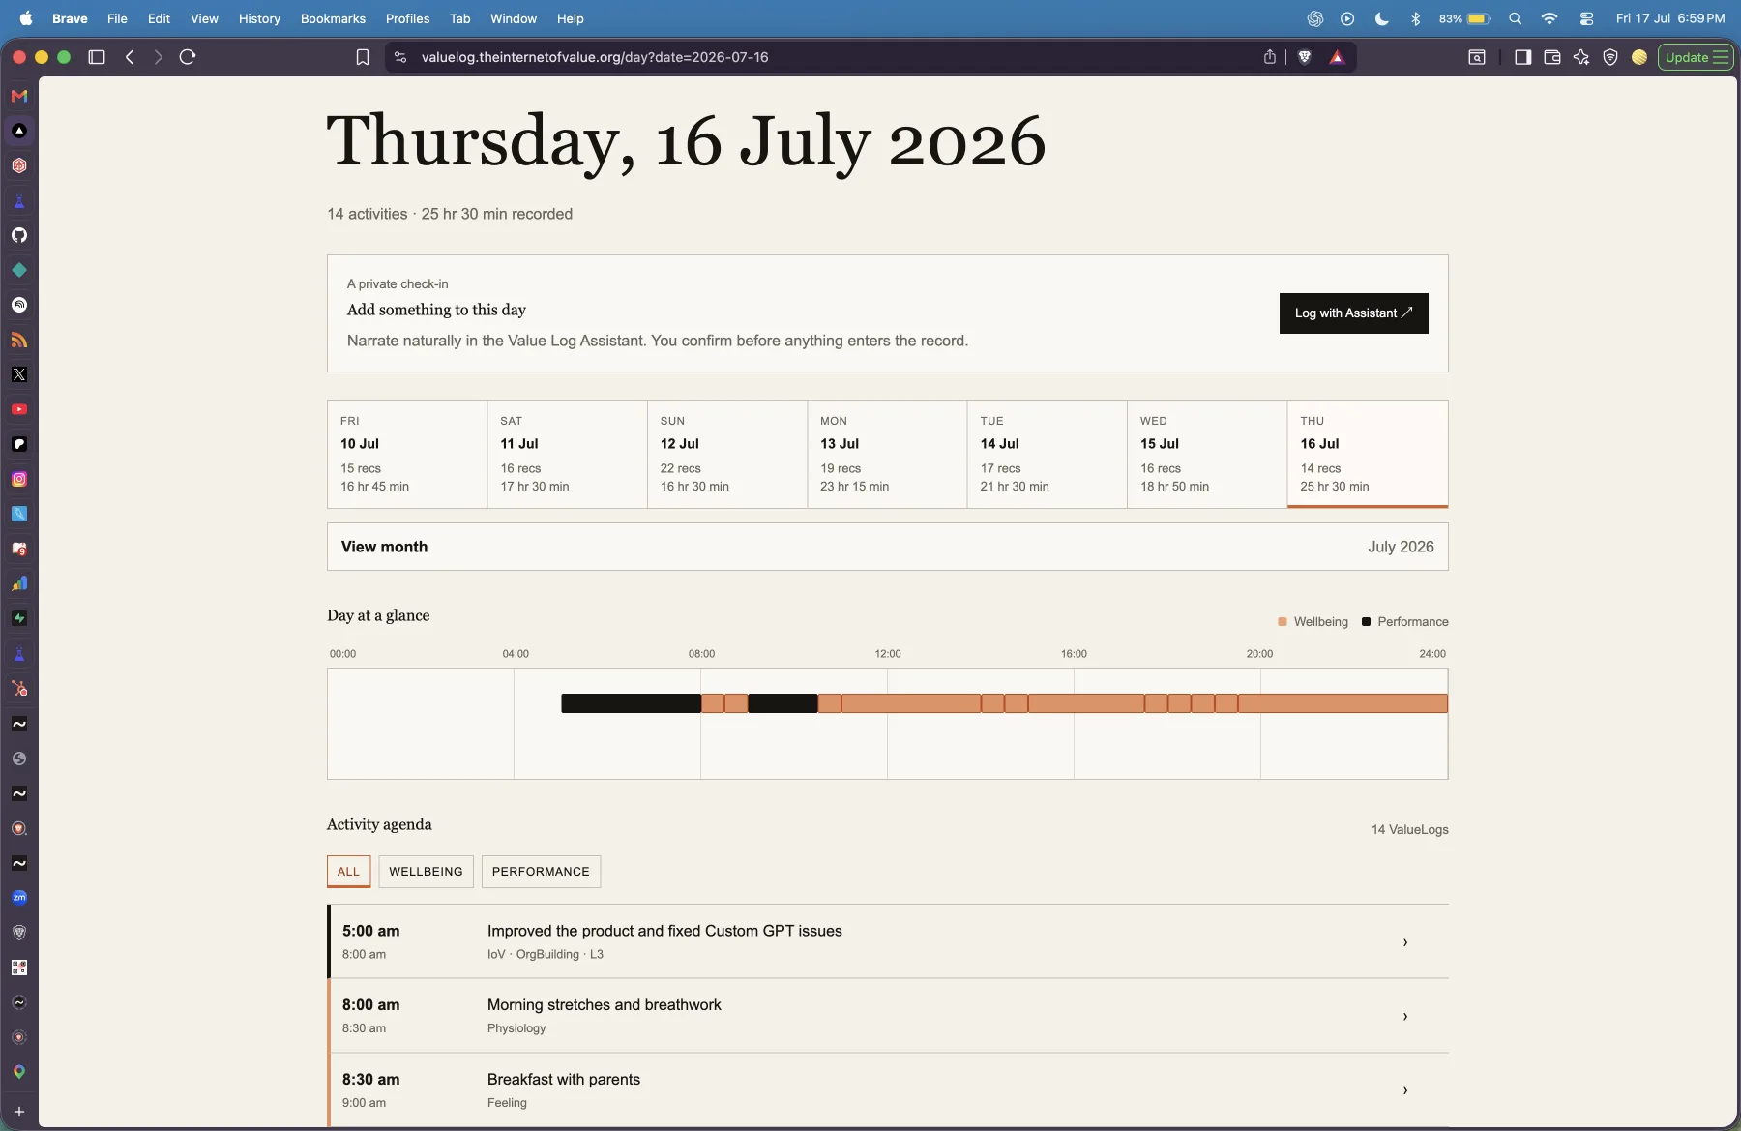
Task: Go to Friday 10 Jul day card
Action: click(407, 454)
